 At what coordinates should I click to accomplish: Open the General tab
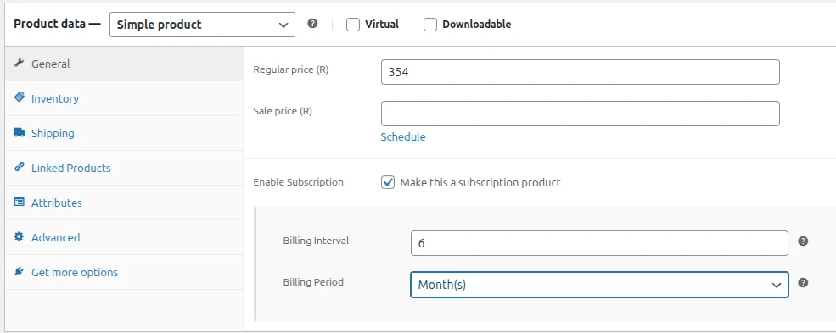coord(124,64)
